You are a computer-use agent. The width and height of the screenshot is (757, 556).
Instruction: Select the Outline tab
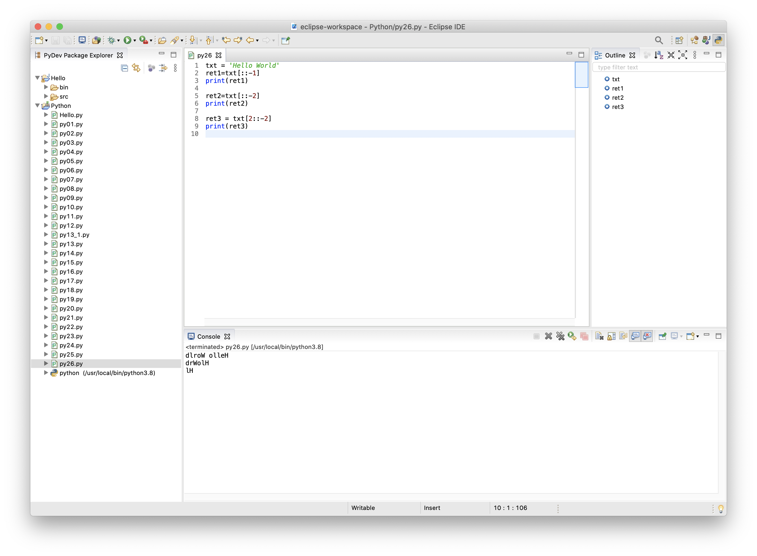615,55
